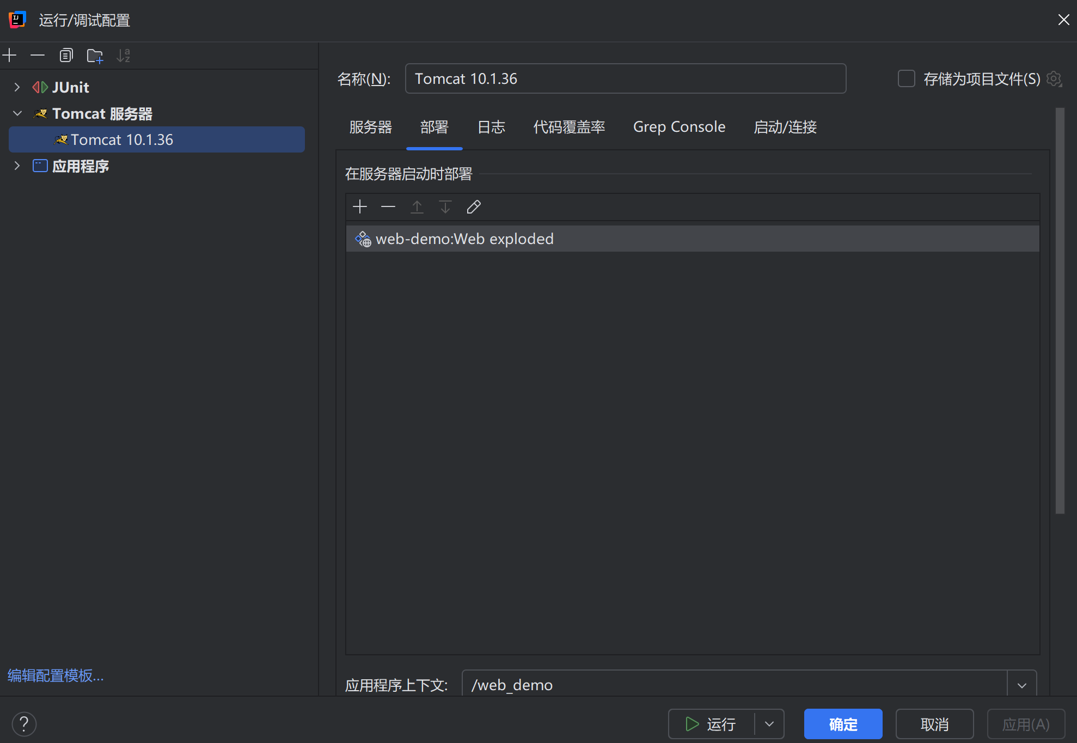Click the 名称 input field
This screenshot has height=743, width=1077.
point(626,78)
